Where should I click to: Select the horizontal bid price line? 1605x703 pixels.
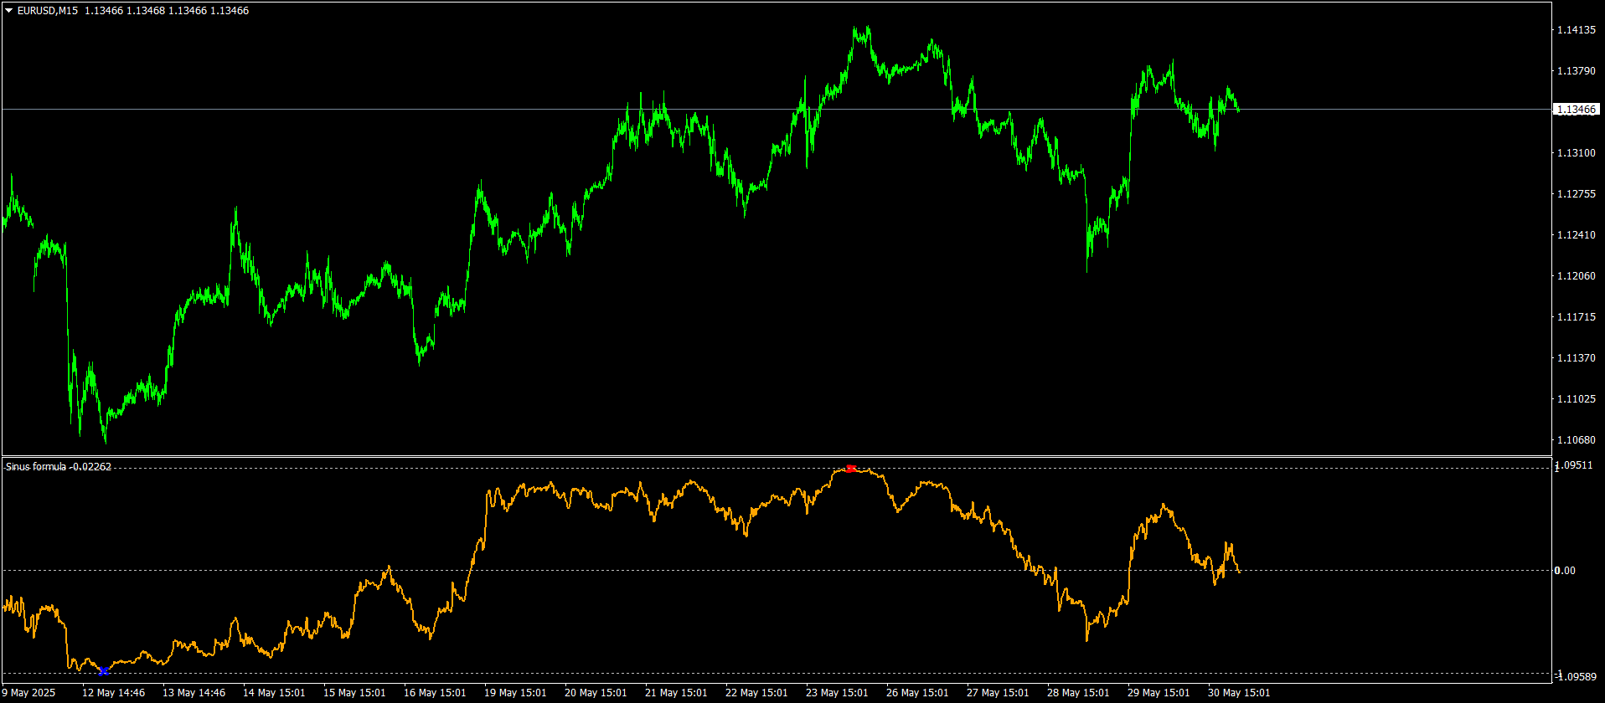775,110
